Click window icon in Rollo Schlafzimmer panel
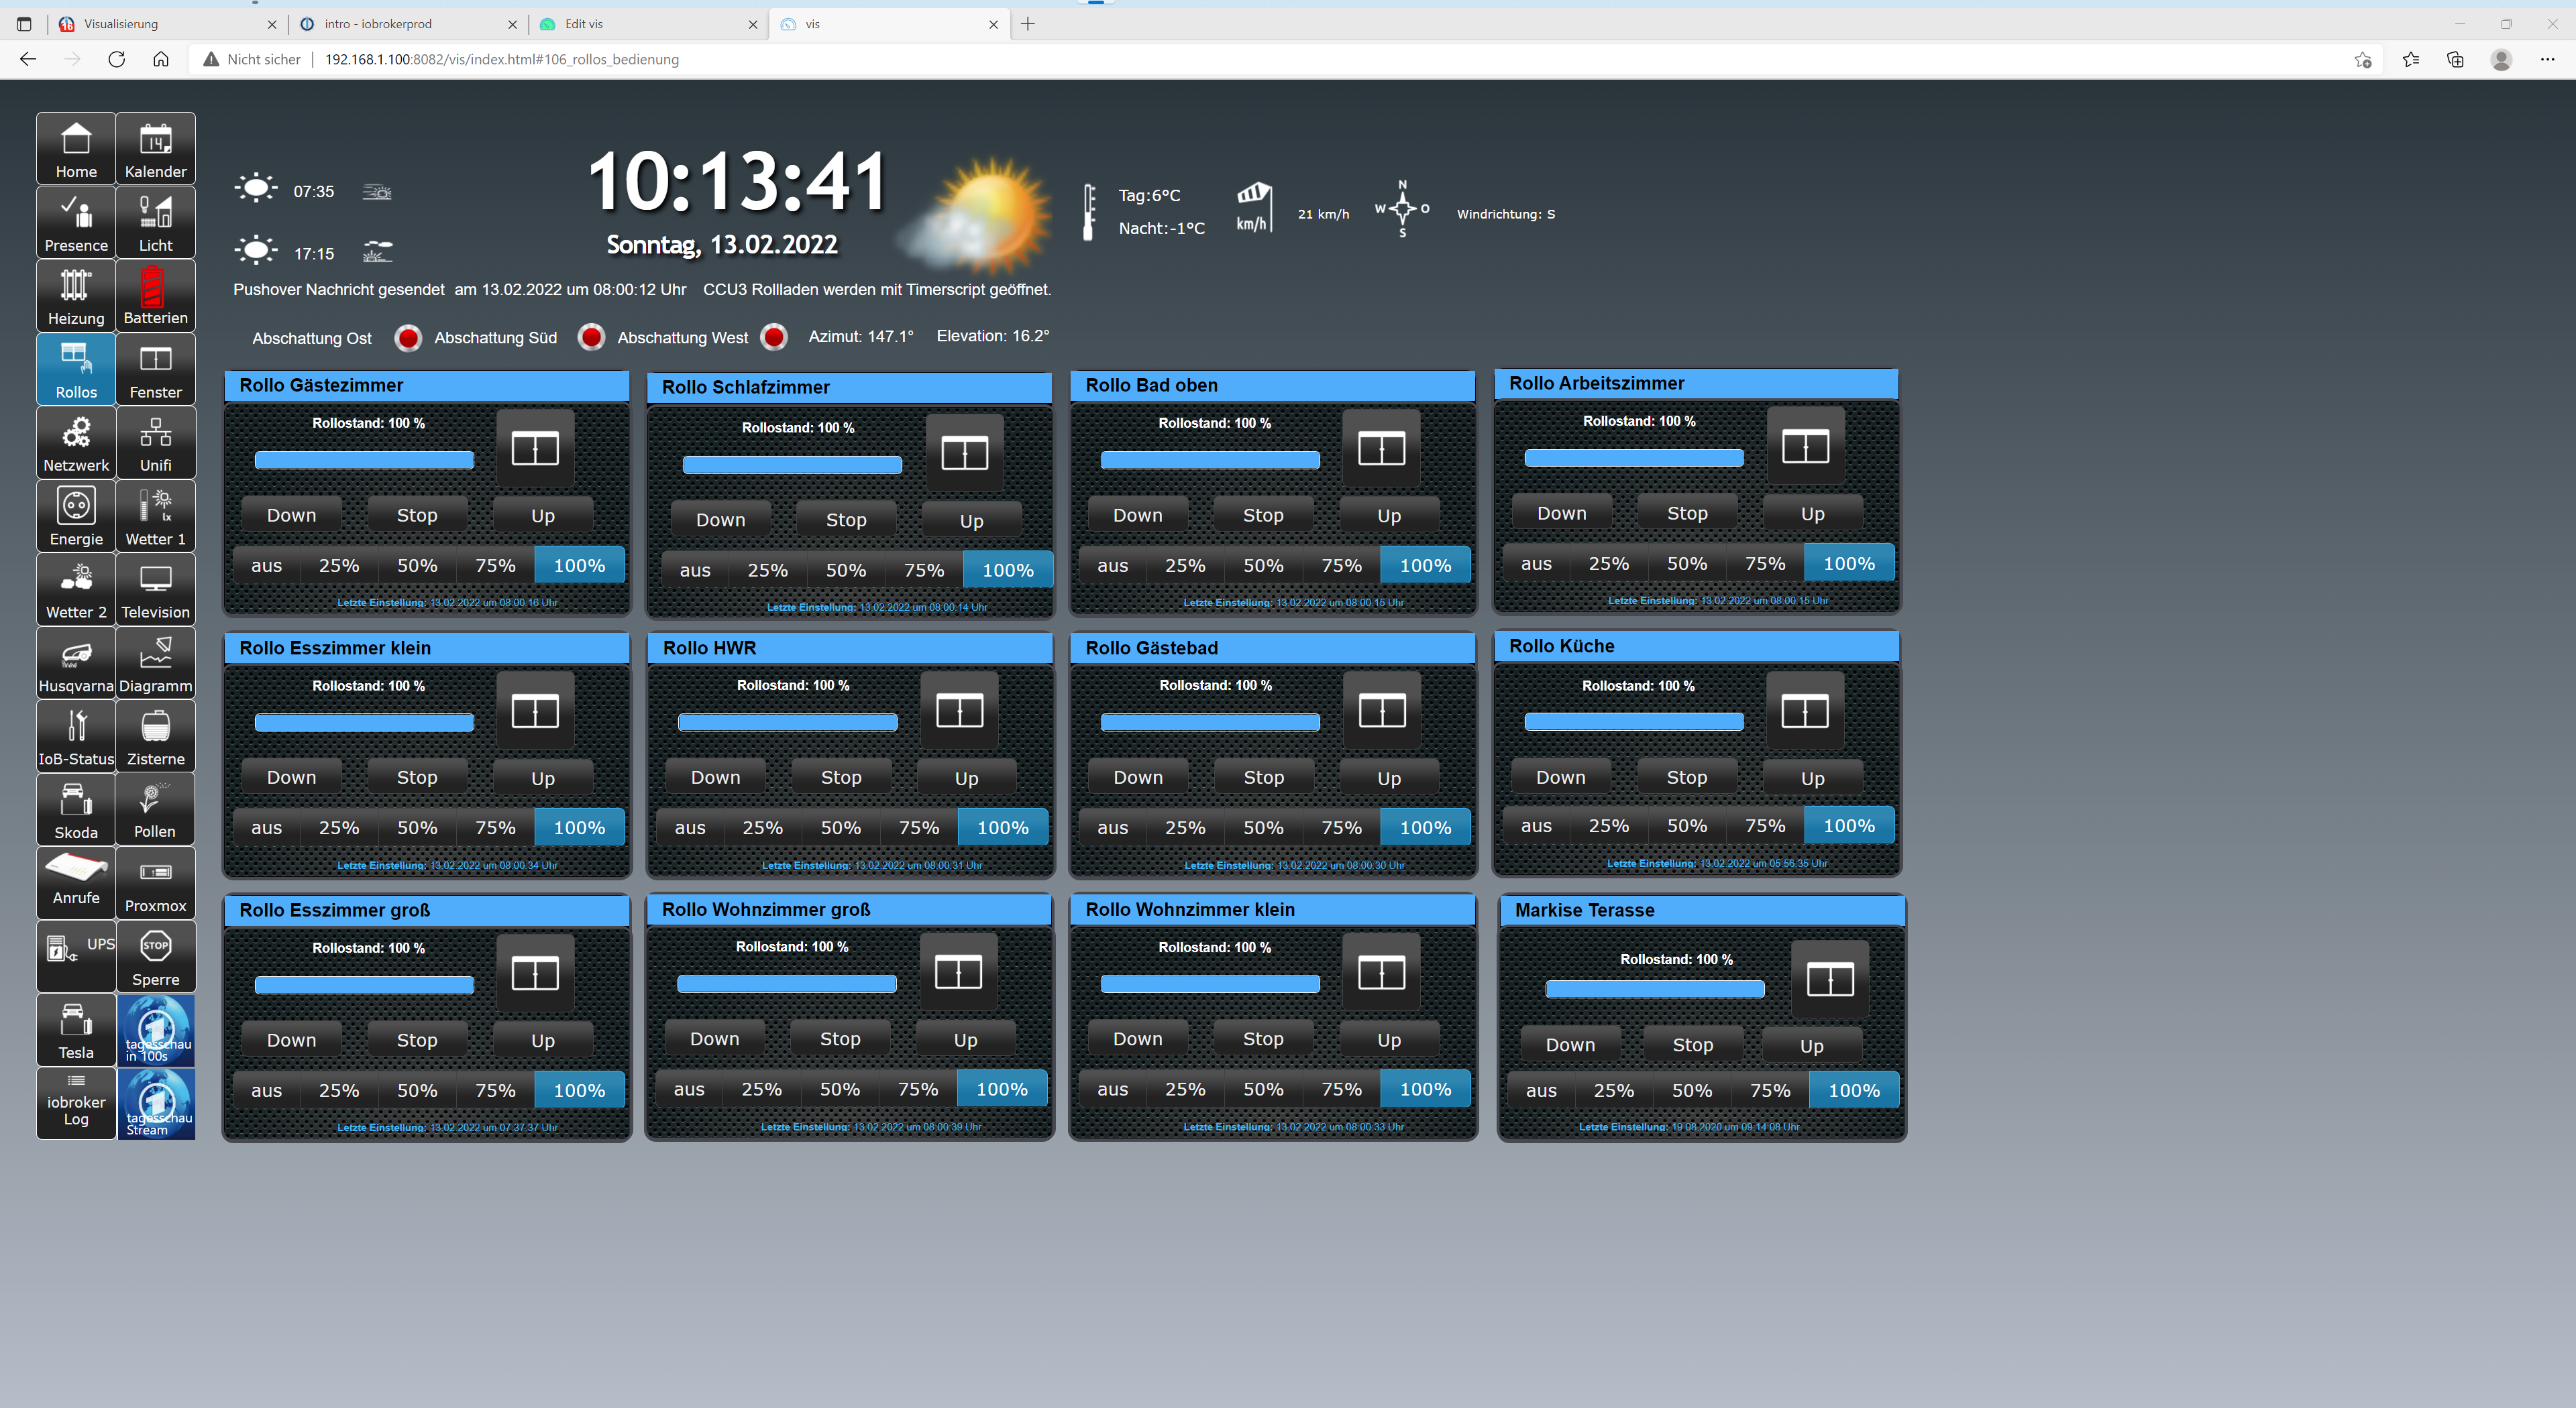 click(x=964, y=453)
